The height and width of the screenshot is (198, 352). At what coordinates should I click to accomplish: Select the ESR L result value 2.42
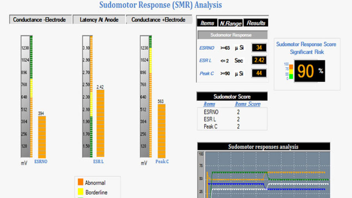pyautogui.click(x=259, y=60)
